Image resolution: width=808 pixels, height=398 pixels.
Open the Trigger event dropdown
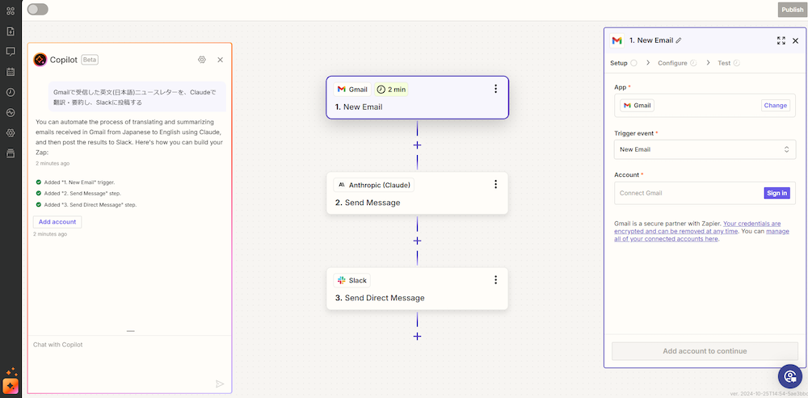click(x=705, y=149)
